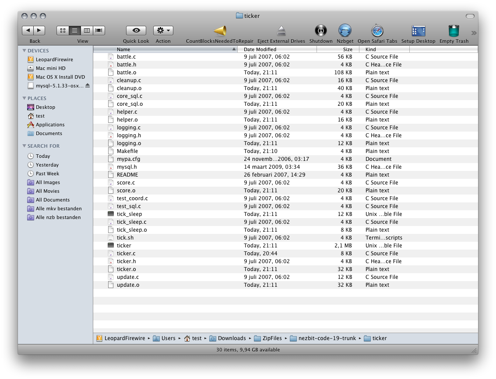Click the window resize grip corner

[474, 350]
